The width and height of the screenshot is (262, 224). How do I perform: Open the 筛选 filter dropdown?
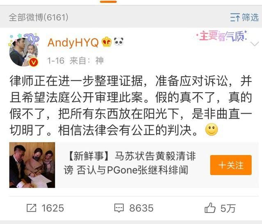tap(244, 17)
